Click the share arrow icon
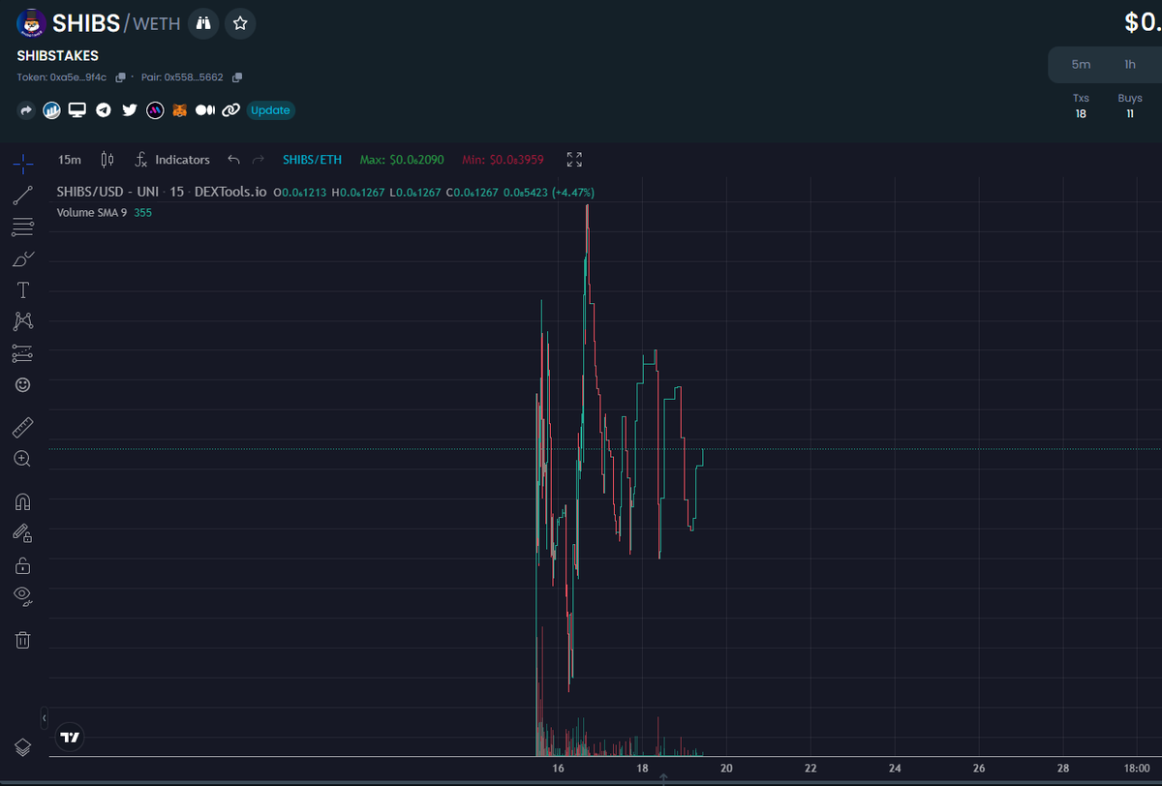This screenshot has width=1162, height=786. click(x=26, y=110)
